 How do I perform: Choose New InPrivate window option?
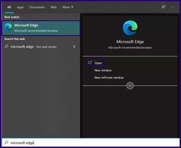[109, 77]
